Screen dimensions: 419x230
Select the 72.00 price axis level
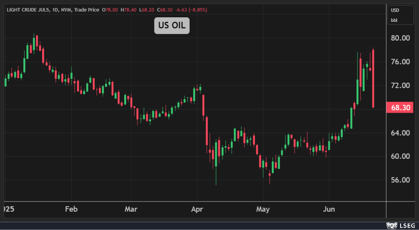pyautogui.click(x=400, y=86)
